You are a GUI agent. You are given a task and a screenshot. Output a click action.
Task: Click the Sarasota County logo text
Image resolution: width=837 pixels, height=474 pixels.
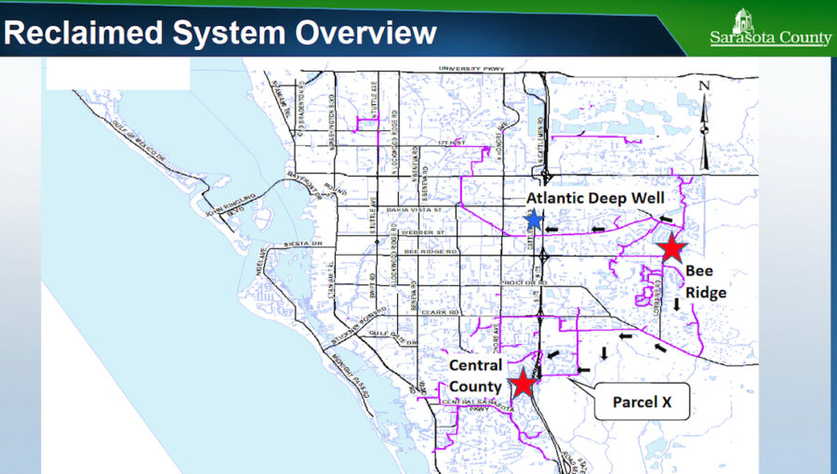[770, 39]
